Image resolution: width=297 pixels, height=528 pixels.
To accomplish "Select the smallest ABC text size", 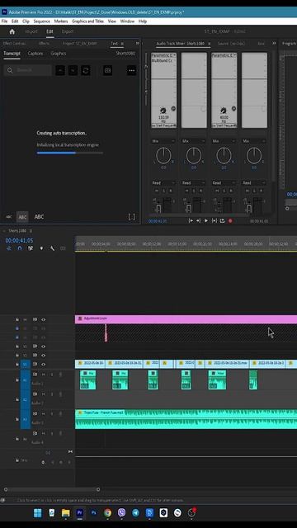I will (x=9, y=217).
